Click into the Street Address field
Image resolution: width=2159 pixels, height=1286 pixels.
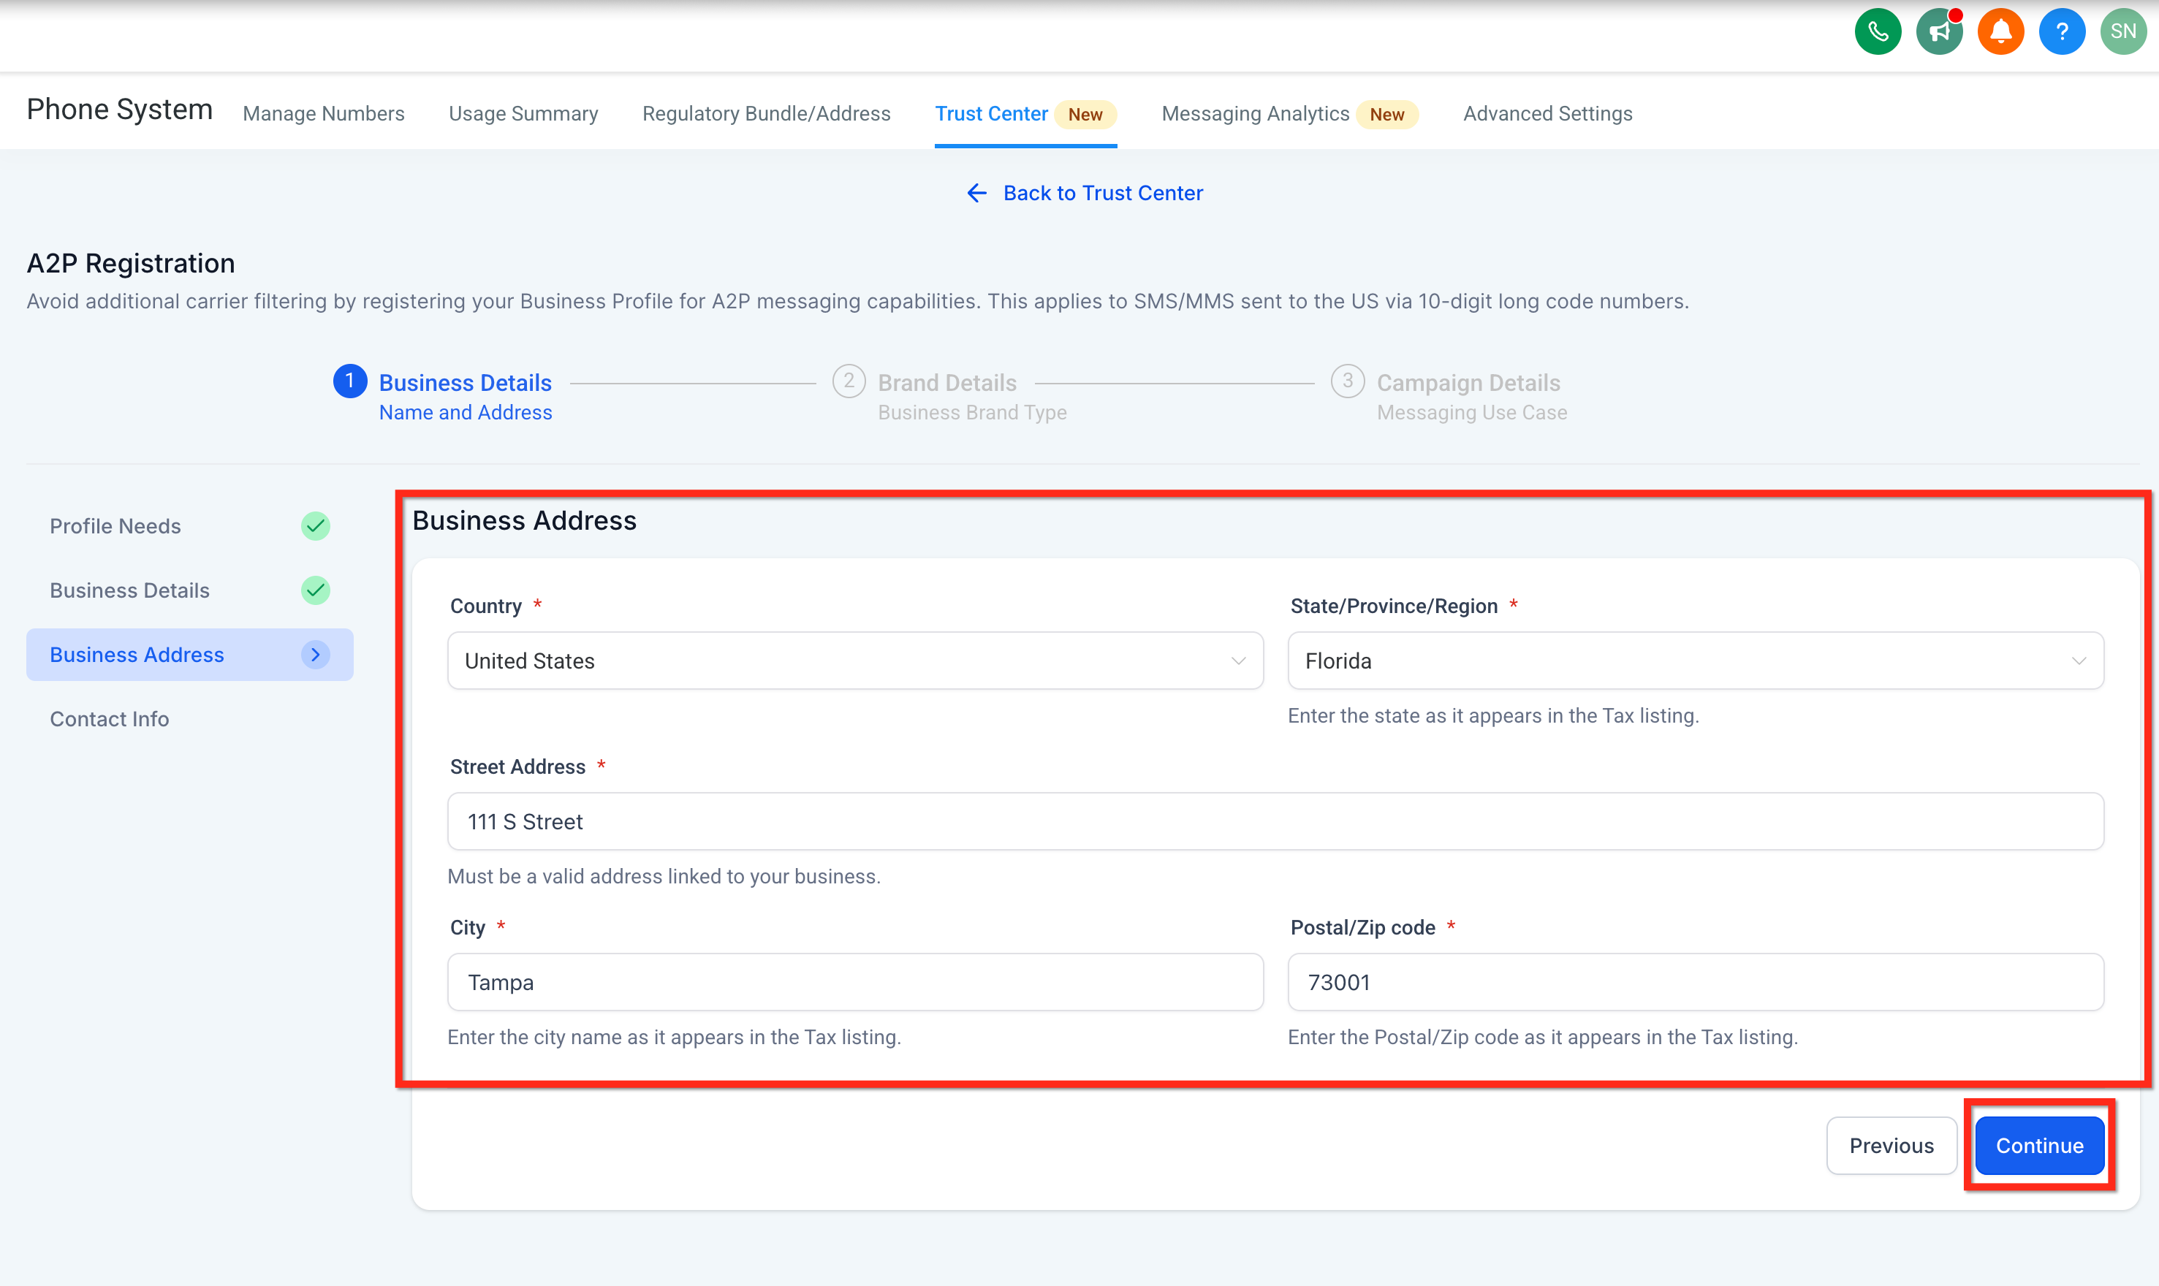[1275, 821]
